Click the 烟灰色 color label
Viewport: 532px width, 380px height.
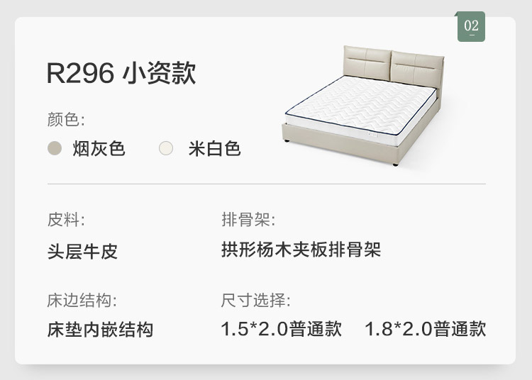click(x=99, y=149)
